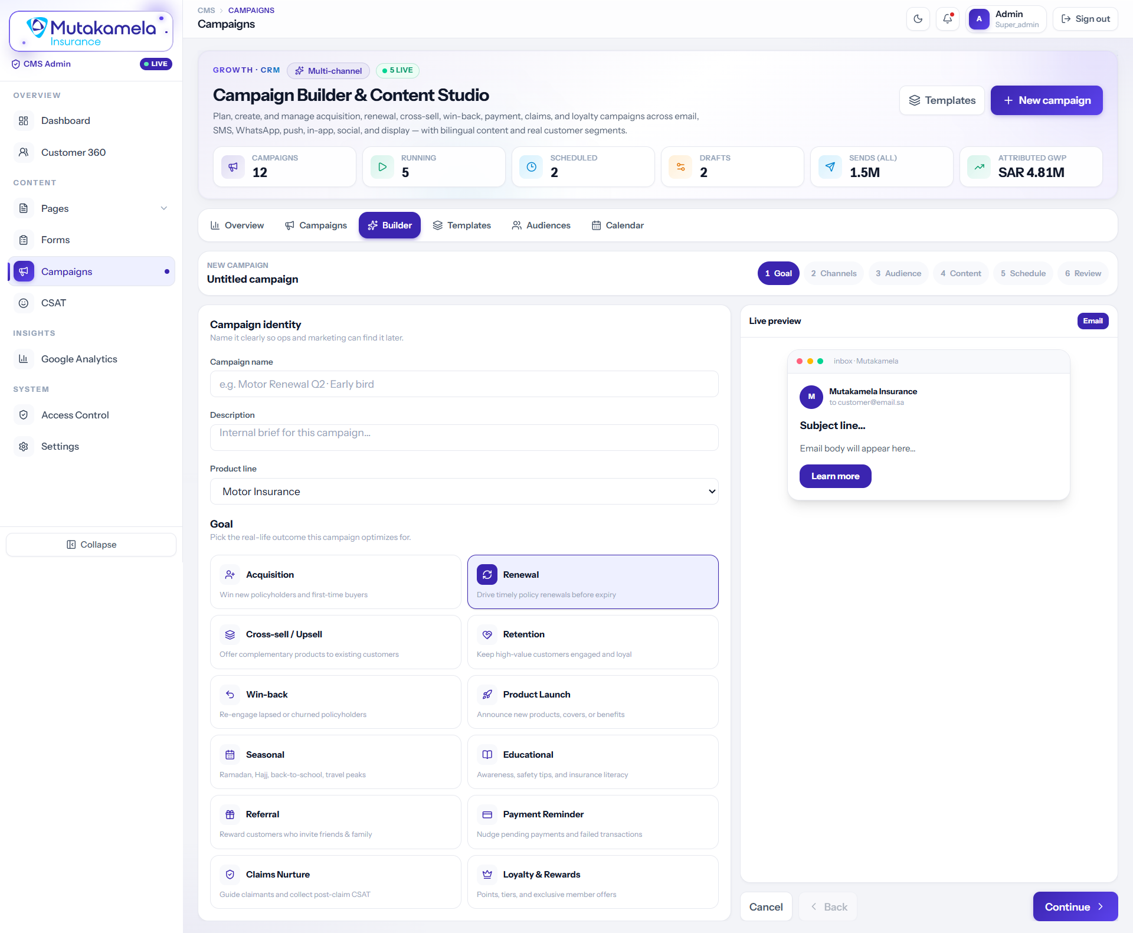
Task: Choose the Product Launch goal option
Action: tap(593, 702)
